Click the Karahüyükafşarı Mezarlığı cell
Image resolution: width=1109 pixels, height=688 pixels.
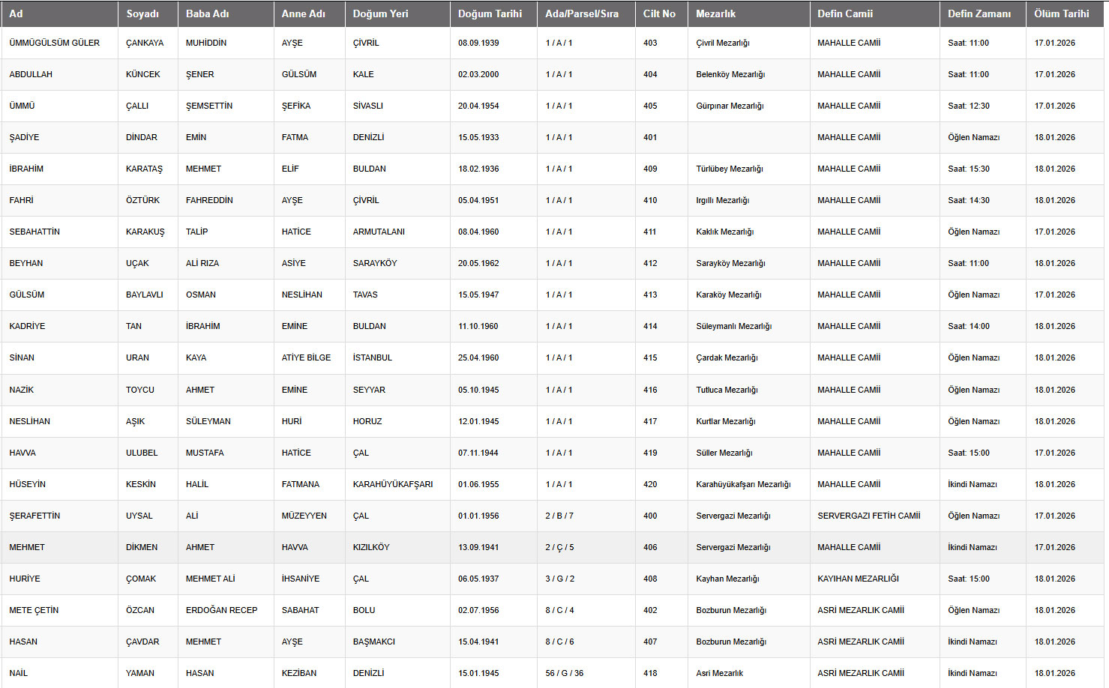click(x=742, y=484)
